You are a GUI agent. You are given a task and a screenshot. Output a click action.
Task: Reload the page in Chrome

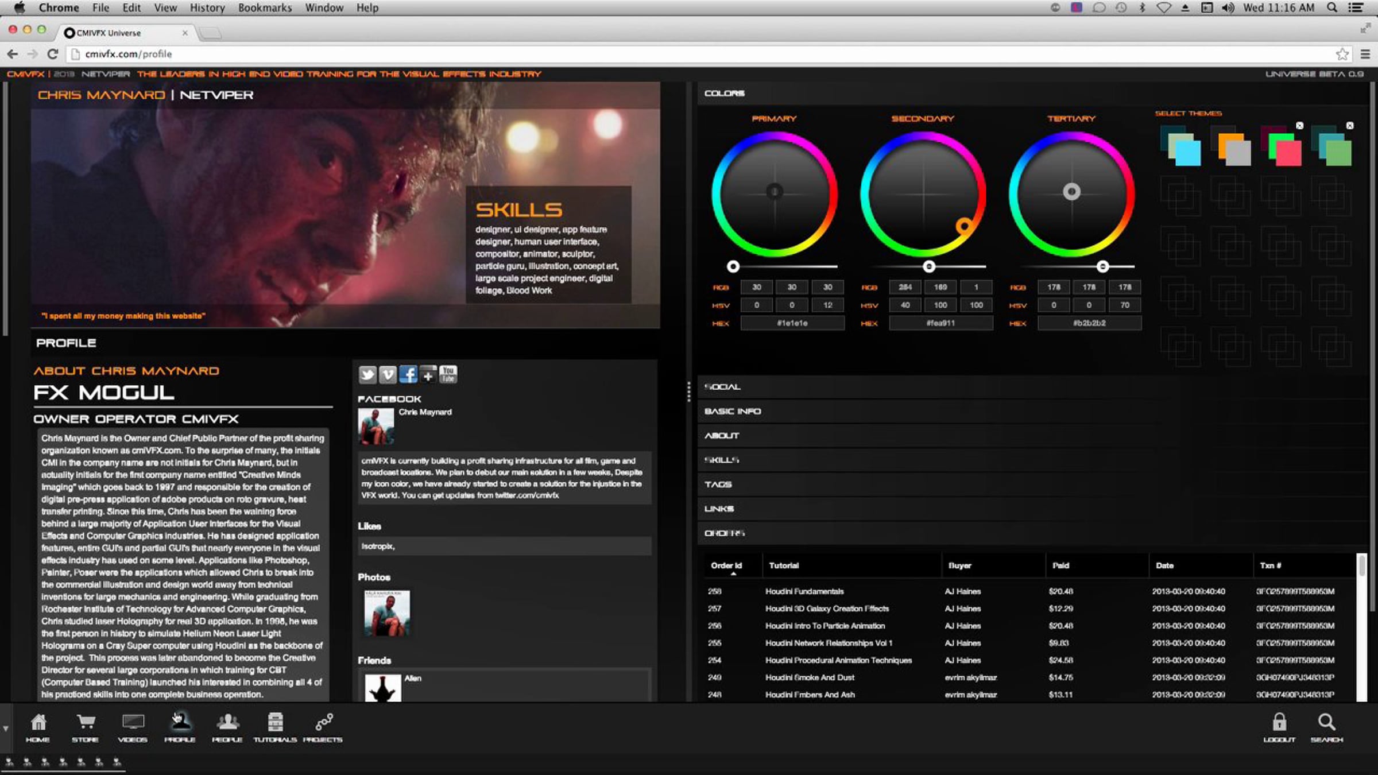(53, 54)
